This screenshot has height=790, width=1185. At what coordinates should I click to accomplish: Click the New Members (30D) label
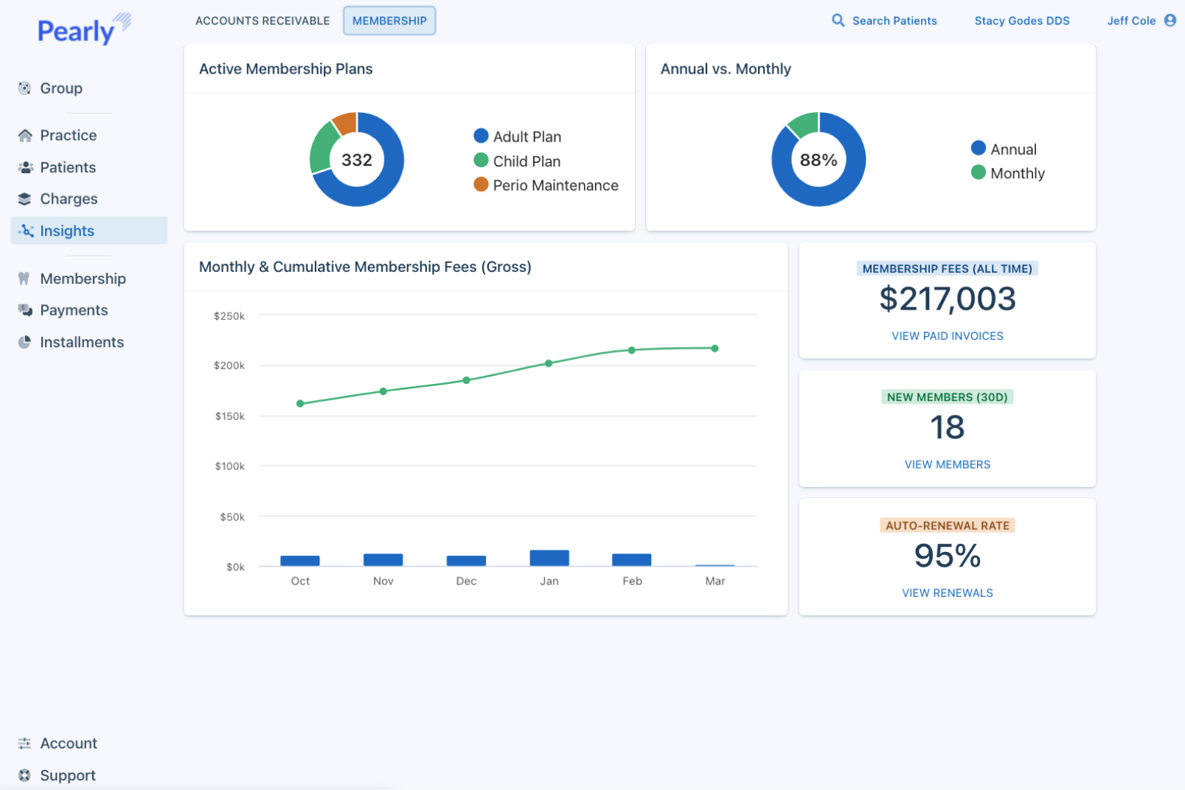[948, 397]
